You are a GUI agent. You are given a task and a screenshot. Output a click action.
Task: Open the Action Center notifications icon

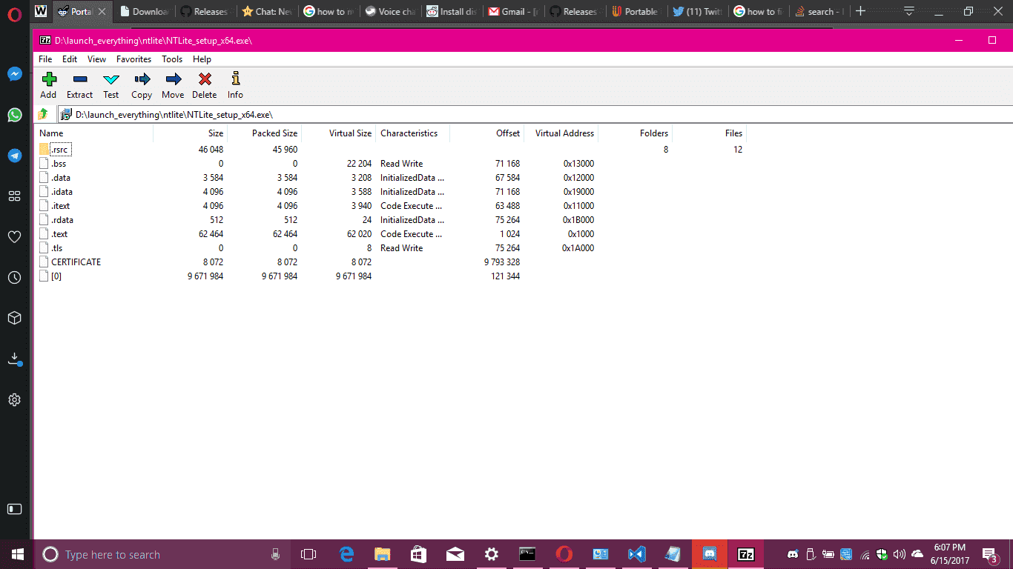pos(989,554)
